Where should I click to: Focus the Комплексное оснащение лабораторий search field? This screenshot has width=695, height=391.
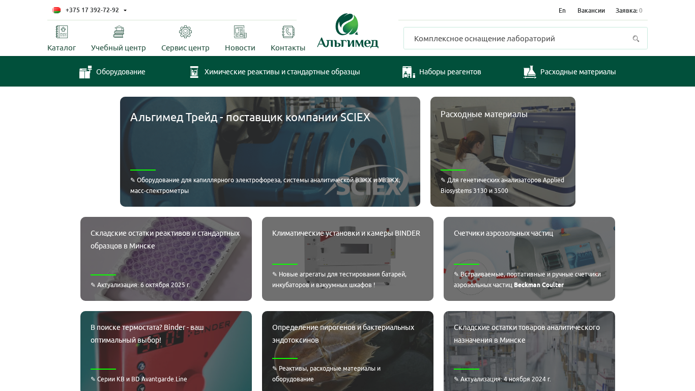coord(525,38)
